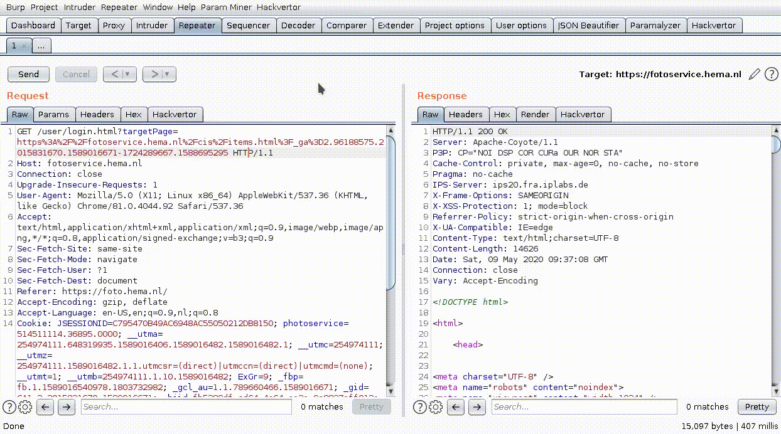Open request search help icon
The height and width of the screenshot is (434, 781).
[x=9, y=406]
